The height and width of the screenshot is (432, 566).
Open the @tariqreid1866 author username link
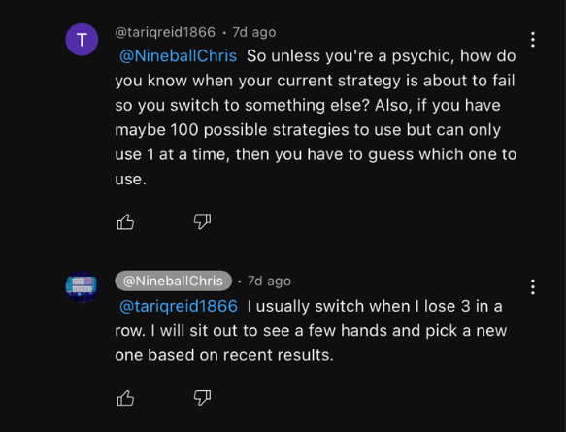pos(165,32)
